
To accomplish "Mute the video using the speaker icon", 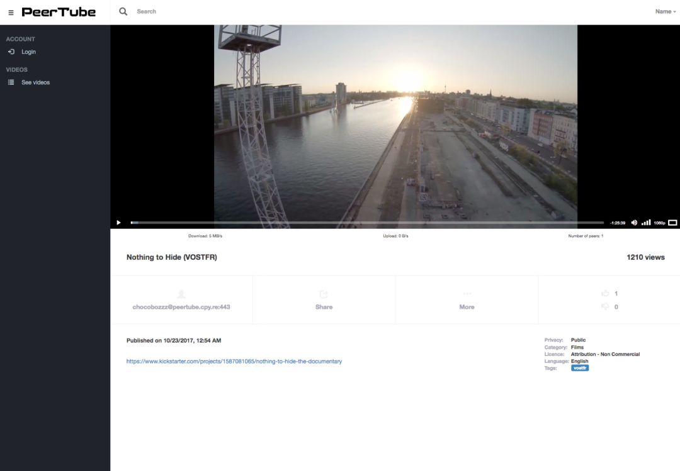I will pyautogui.click(x=634, y=223).
